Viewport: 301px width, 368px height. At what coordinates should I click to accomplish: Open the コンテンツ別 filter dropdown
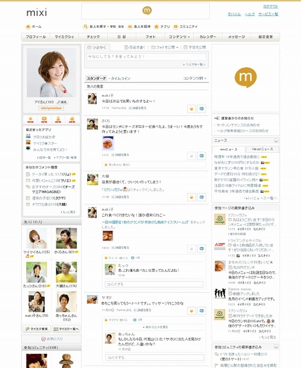(195, 78)
